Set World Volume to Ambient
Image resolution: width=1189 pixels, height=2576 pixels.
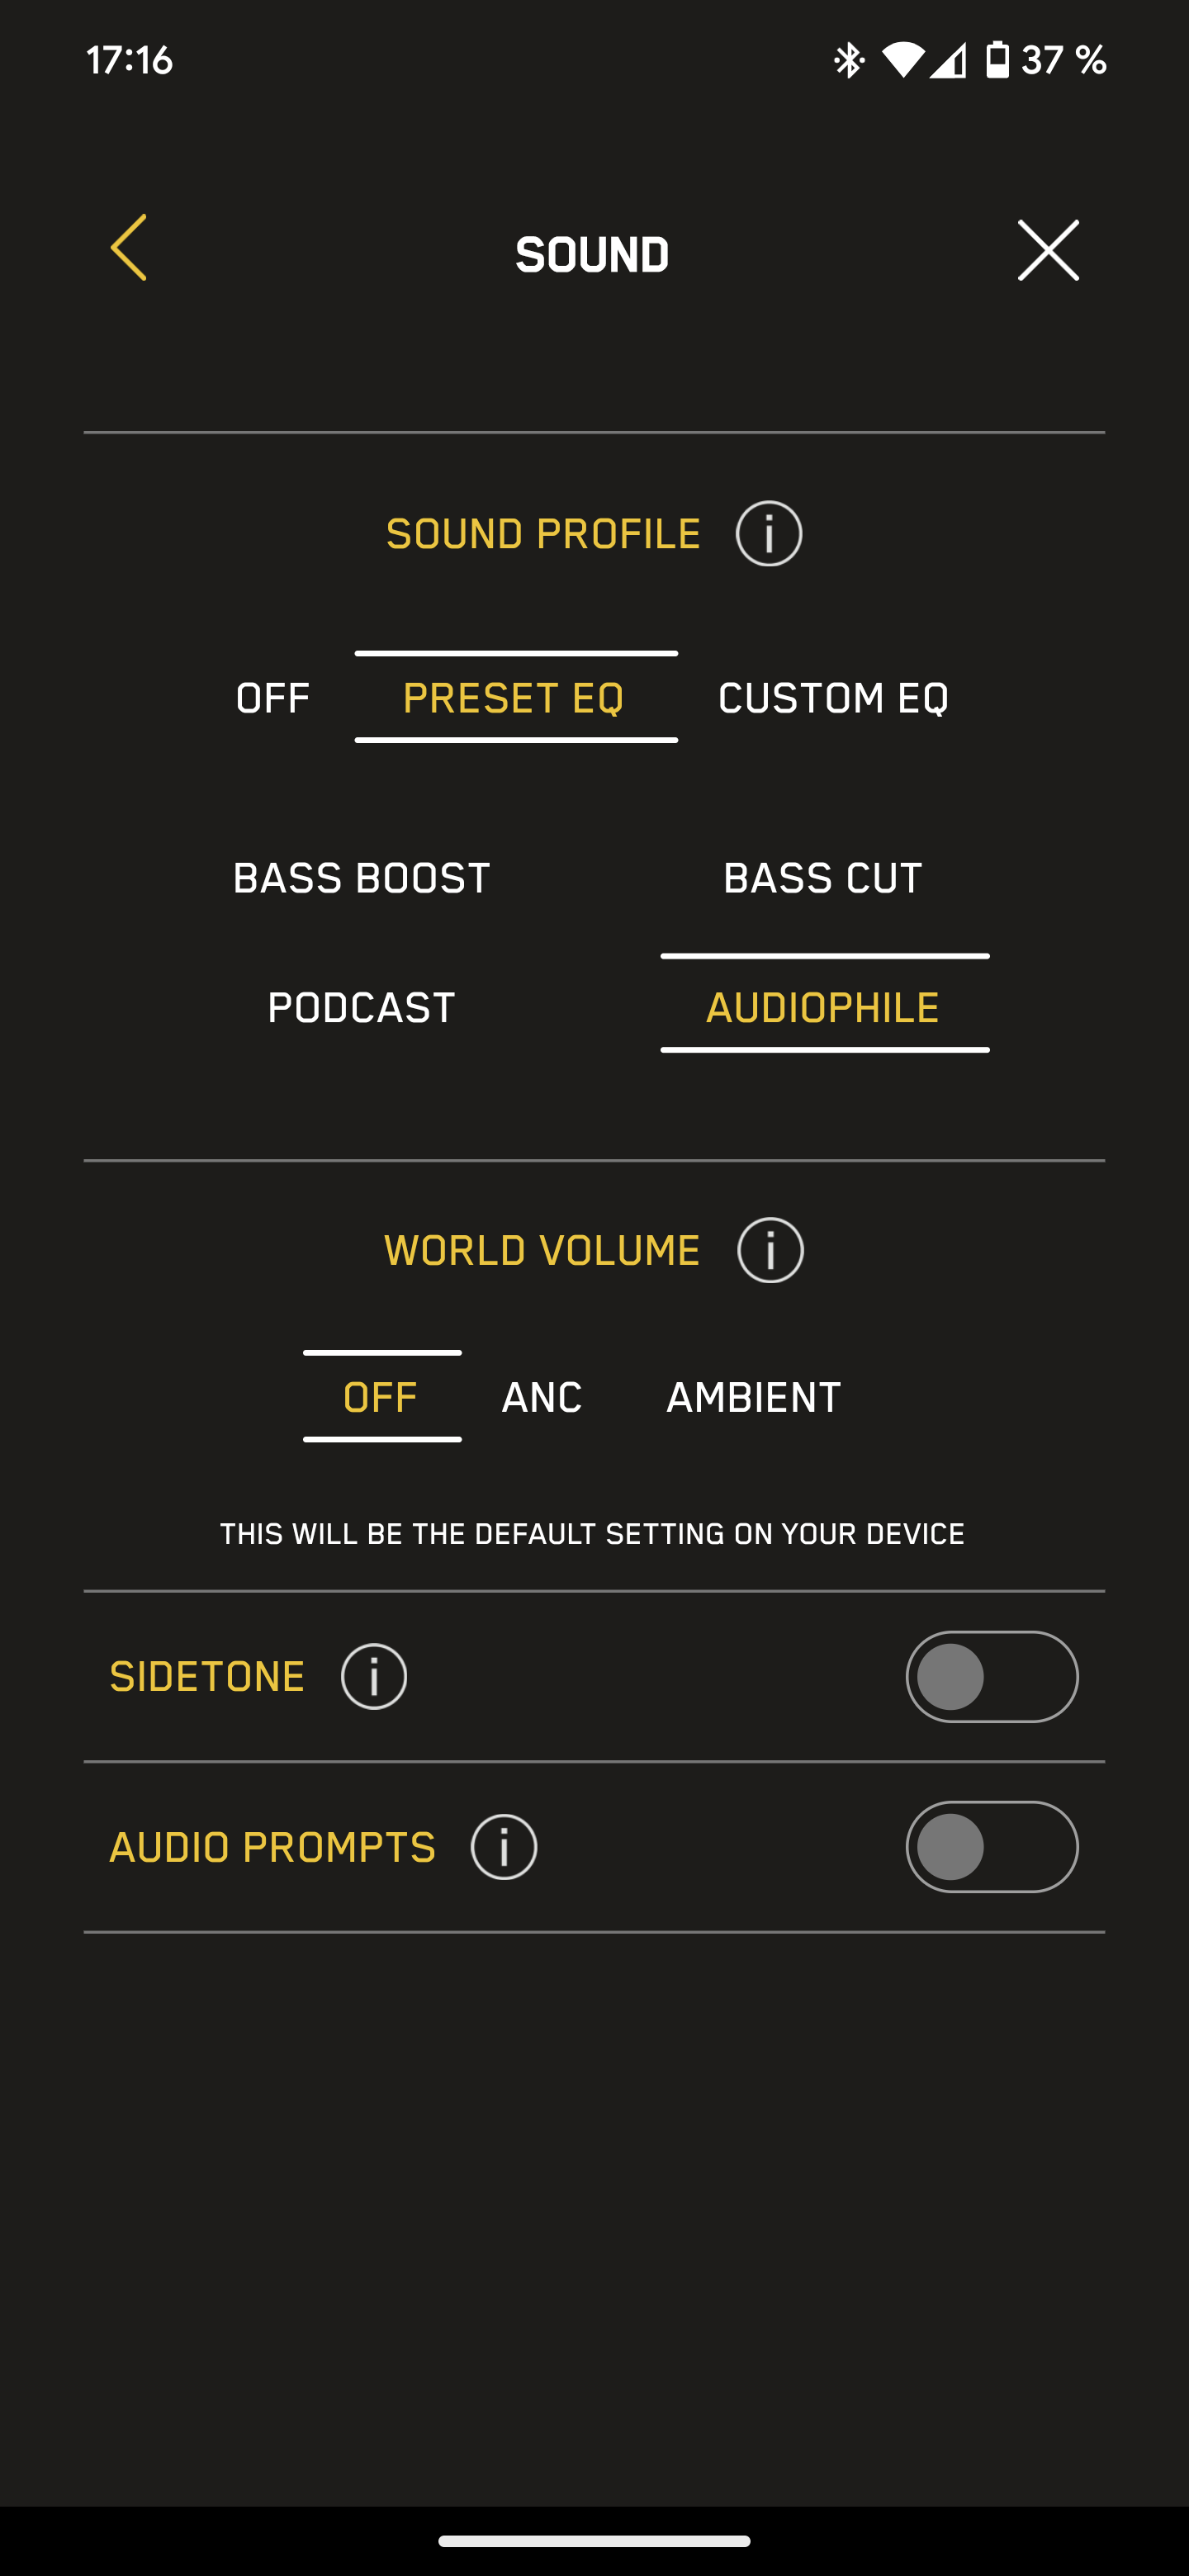click(754, 1397)
